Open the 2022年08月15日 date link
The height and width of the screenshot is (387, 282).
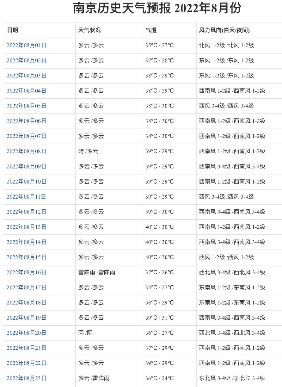pyautogui.click(x=26, y=257)
